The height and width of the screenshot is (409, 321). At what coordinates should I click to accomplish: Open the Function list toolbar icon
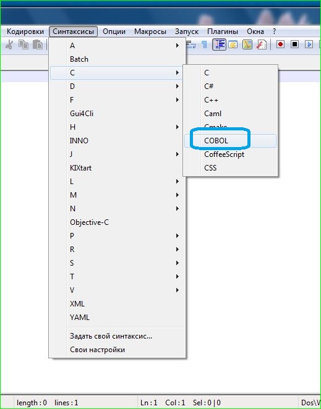(261, 45)
